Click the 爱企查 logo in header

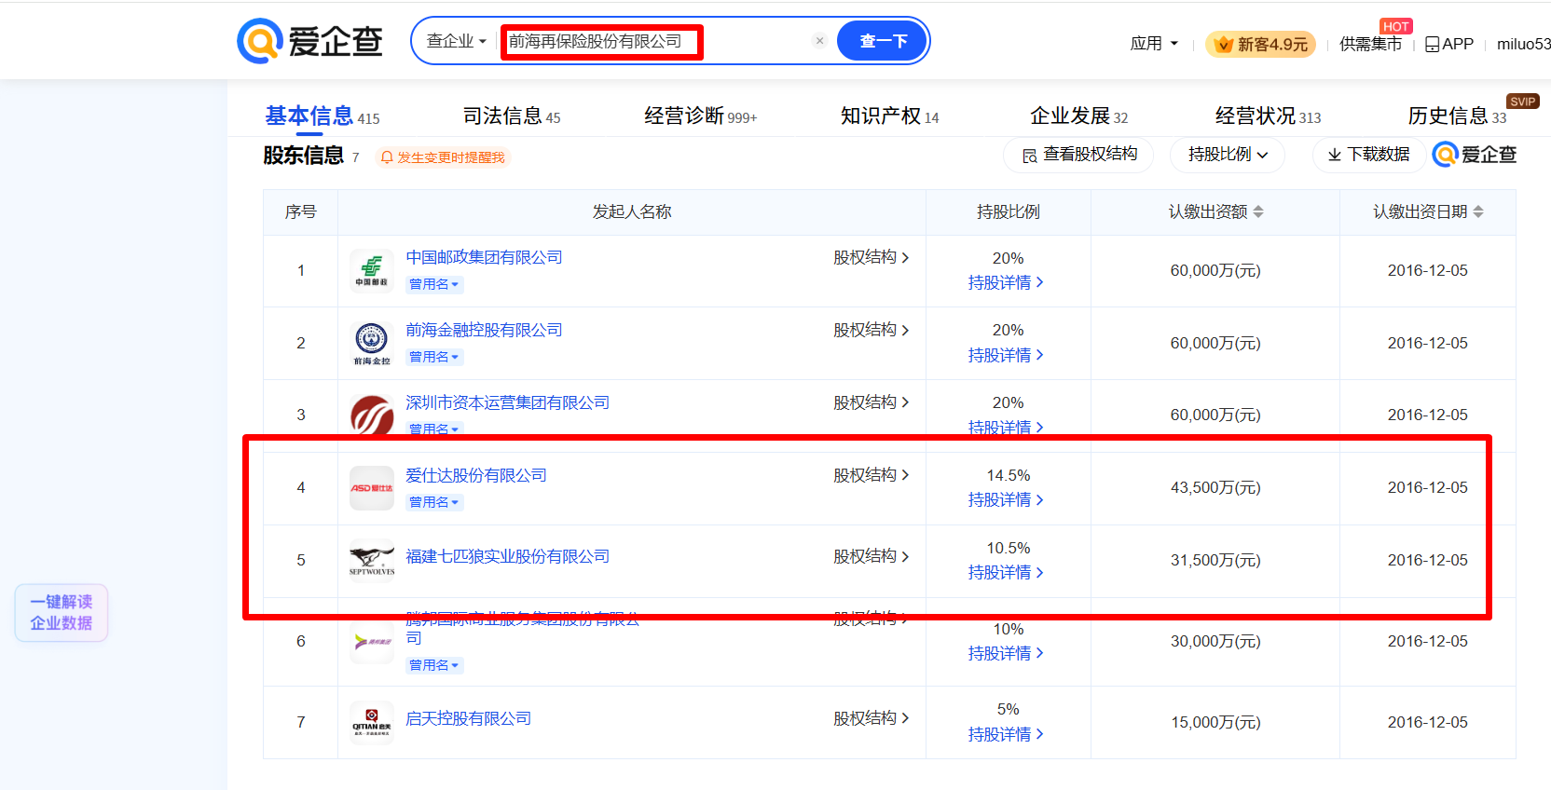point(309,41)
